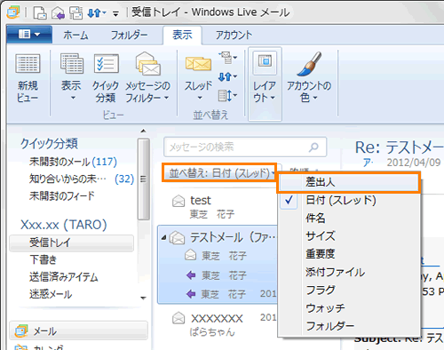Click the reply icon in quick access toolbar
The image size is (444, 350).
pyautogui.click(x=58, y=12)
